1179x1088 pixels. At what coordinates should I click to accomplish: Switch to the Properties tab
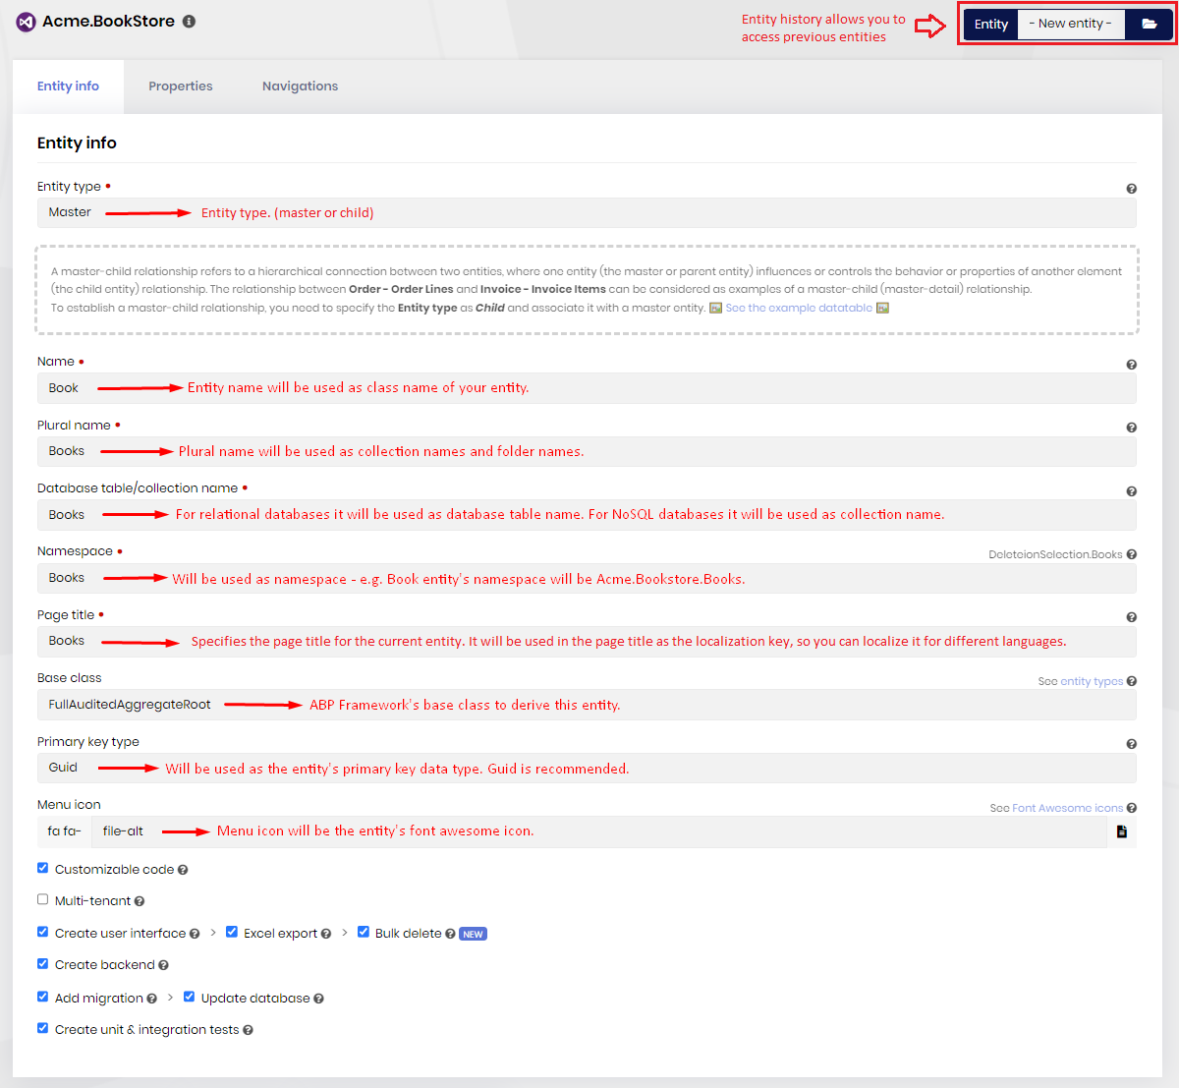[181, 86]
